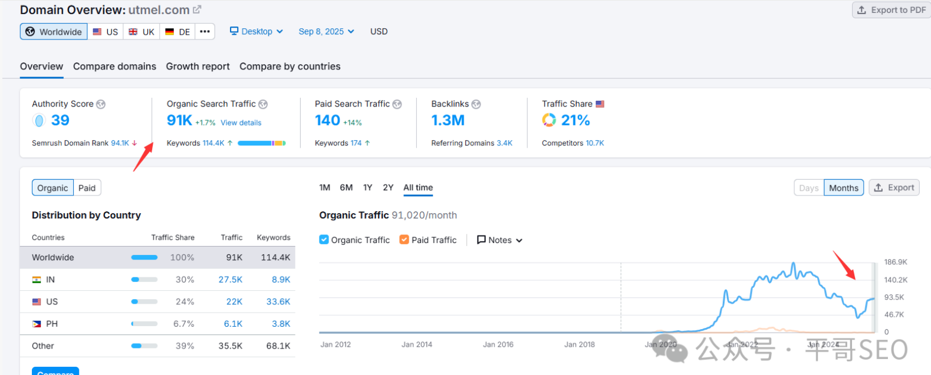931x375 pixels.
Task: Set chart range to 2Y
Action: [388, 187]
